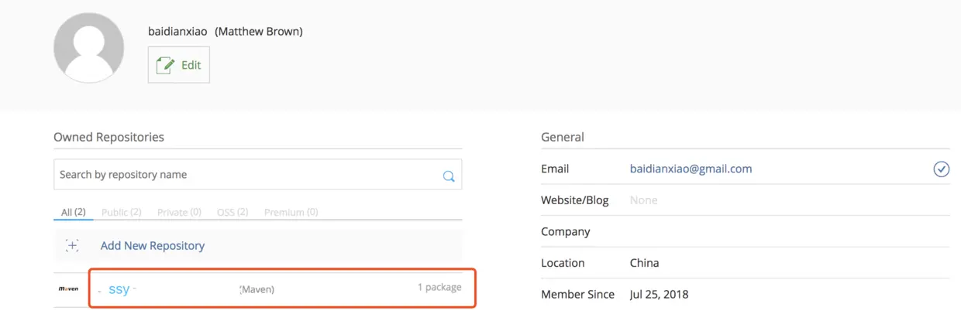Screen dimensions: 961x314
Task: Switch to the Public (2) tab
Action: [x=121, y=212]
